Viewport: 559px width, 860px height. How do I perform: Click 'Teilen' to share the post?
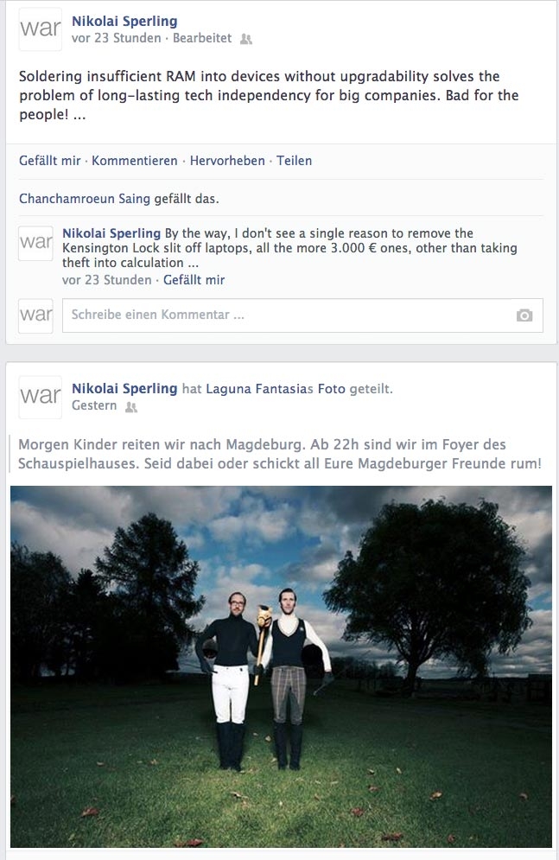pyautogui.click(x=294, y=161)
